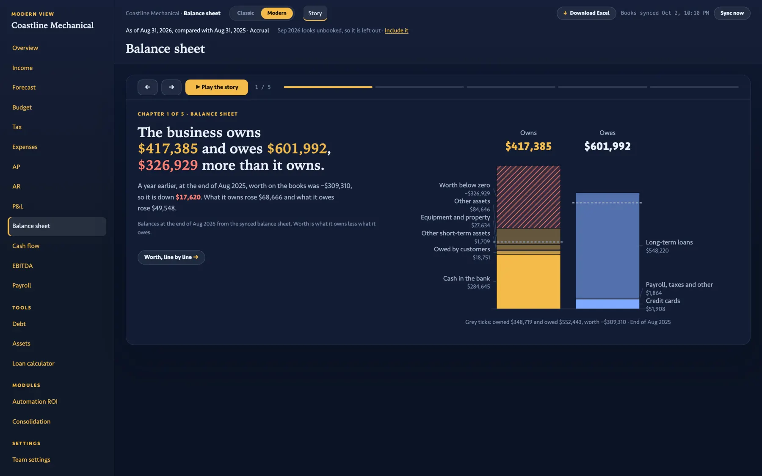762x476 pixels.
Task: Open the Budget section
Action: [57, 107]
